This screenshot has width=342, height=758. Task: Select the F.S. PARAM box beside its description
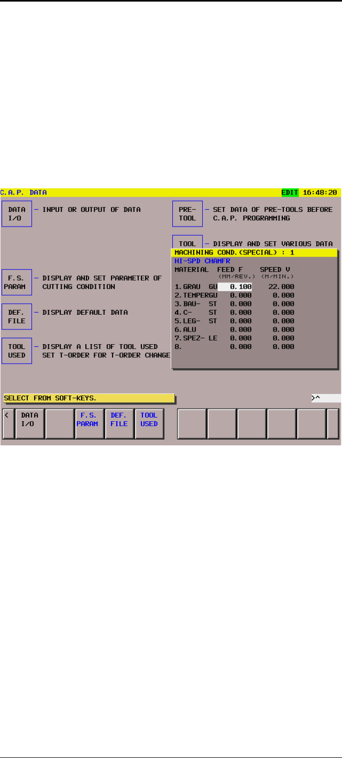(x=17, y=282)
